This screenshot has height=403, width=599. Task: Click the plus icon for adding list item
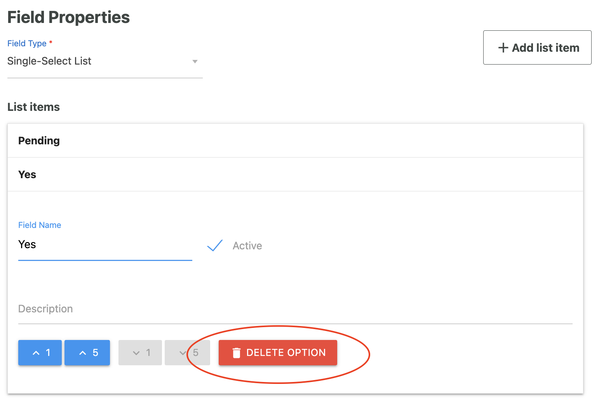pos(503,48)
